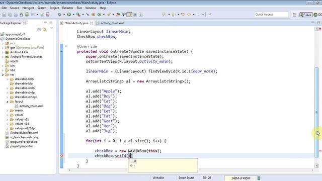The image size is (322, 181).
Task: Open the Run dropdown arrow
Action: pyautogui.click(x=73, y=15)
